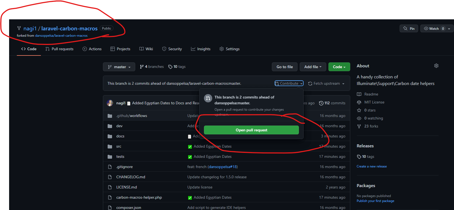This screenshot has height=210, width=454.
Task: Click the green Open pull request button
Action: click(251, 130)
